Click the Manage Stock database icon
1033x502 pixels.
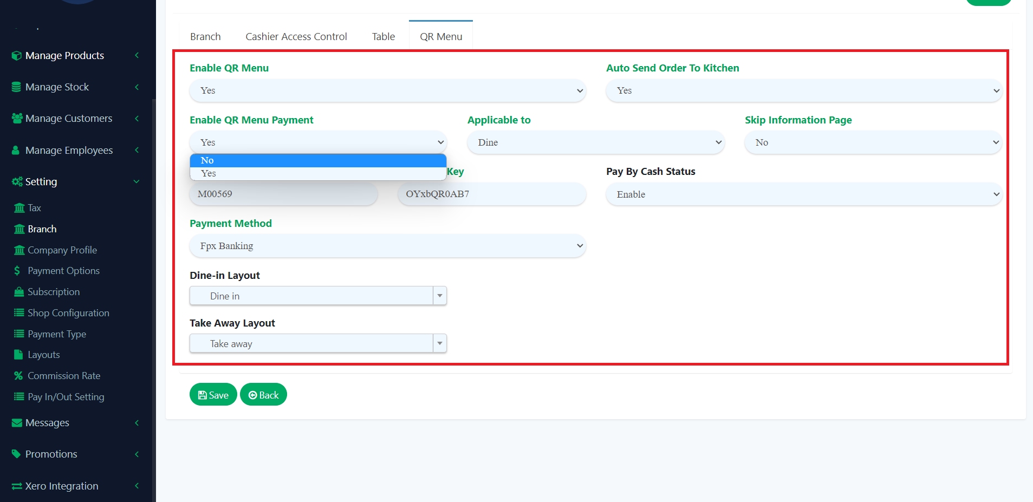point(16,87)
